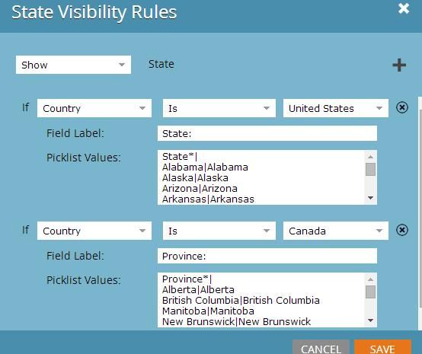Cancel the visibility rules changes
The image size is (422, 354).
click(321, 348)
